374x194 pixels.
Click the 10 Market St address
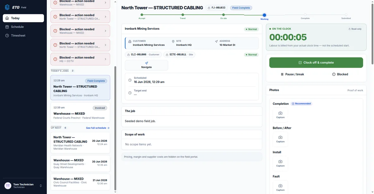[x=227, y=45]
